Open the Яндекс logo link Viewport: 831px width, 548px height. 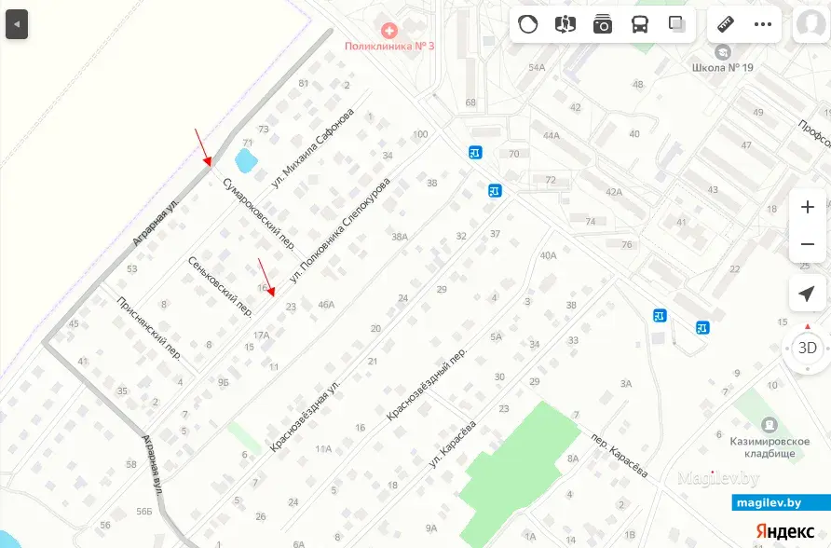coord(784,531)
